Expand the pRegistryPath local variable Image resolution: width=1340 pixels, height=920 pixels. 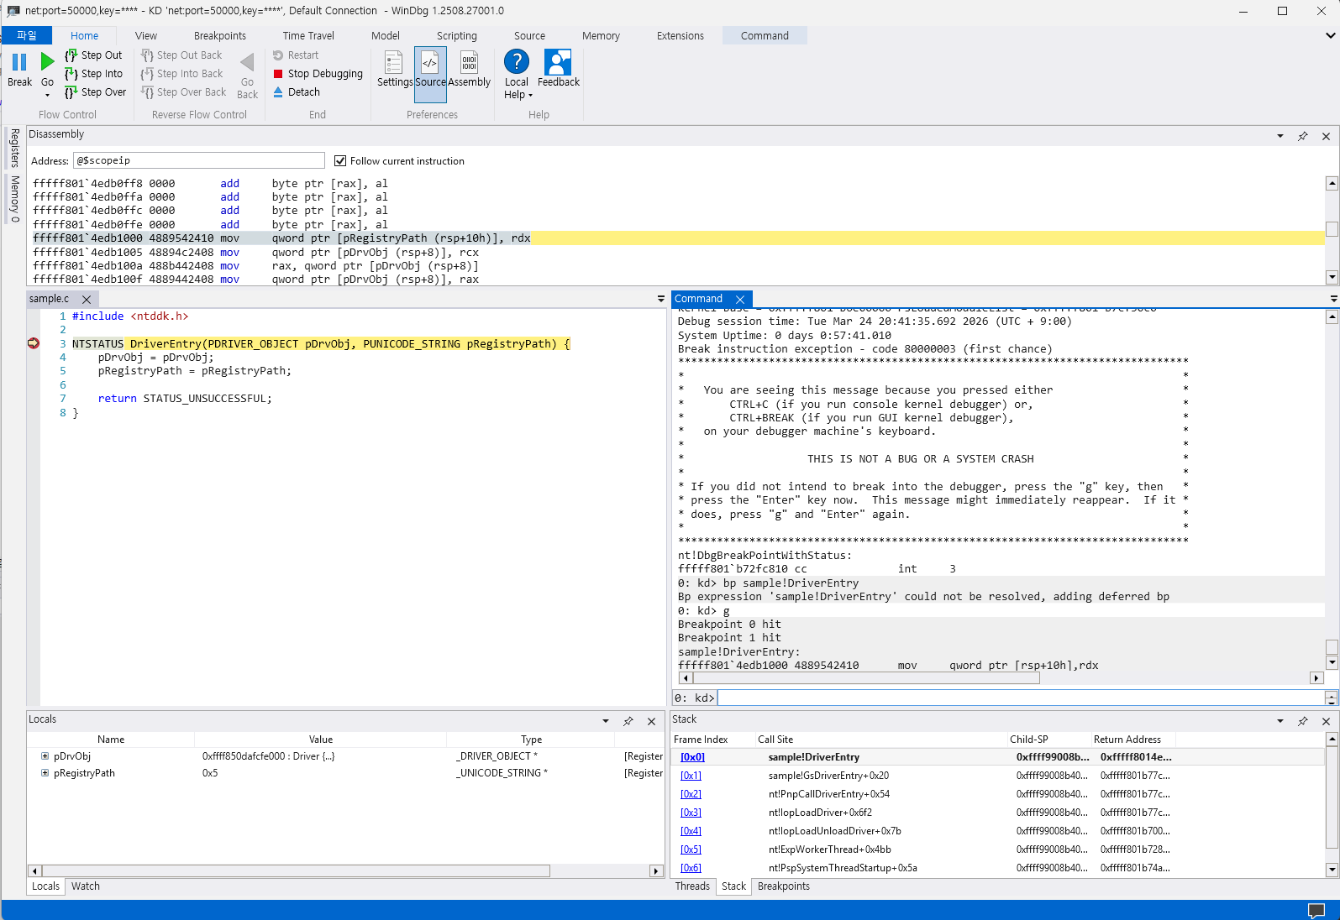tap(45, 773)
